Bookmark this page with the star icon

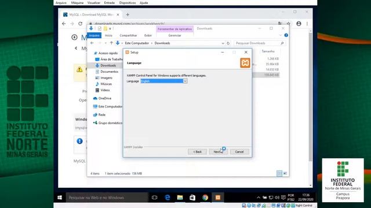(x=289, y=24)
